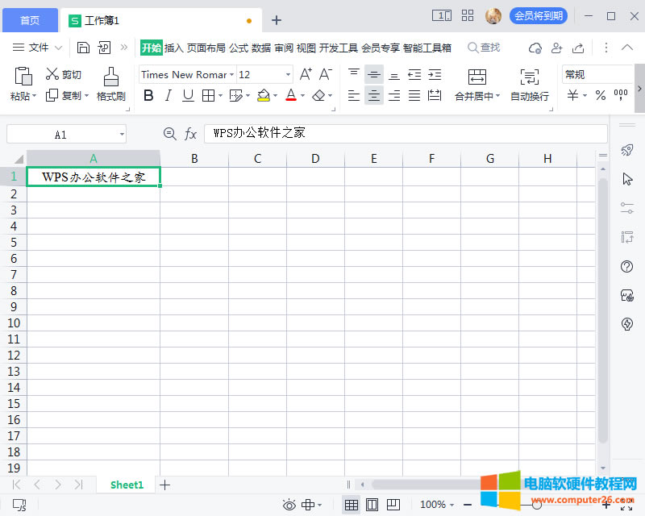Apply underline formatting

(x=189, y=95)
